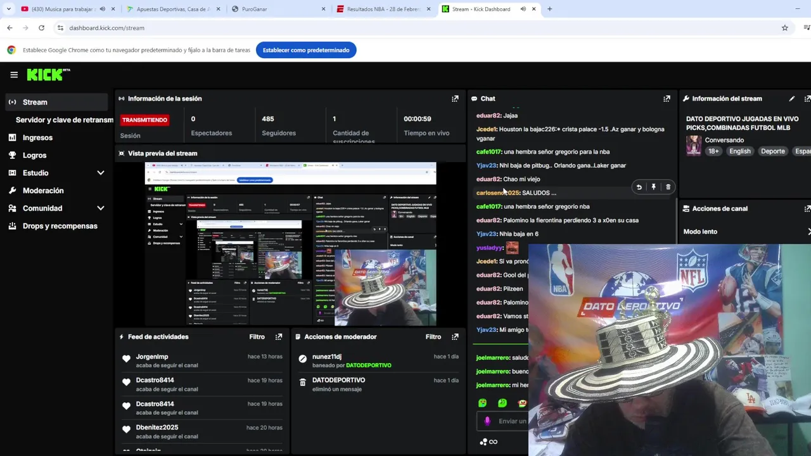
Task: Click the English stream tag
Action: 739,151
